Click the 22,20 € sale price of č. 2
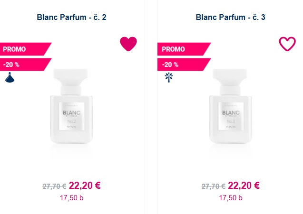Image resolution: width=303 pixels, height=214 pixels. (85, 186)
